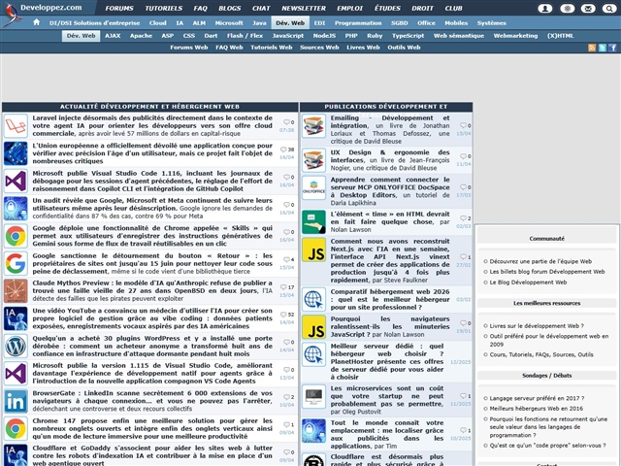
Task: Go to home via house icon
Action: (37, 22)
